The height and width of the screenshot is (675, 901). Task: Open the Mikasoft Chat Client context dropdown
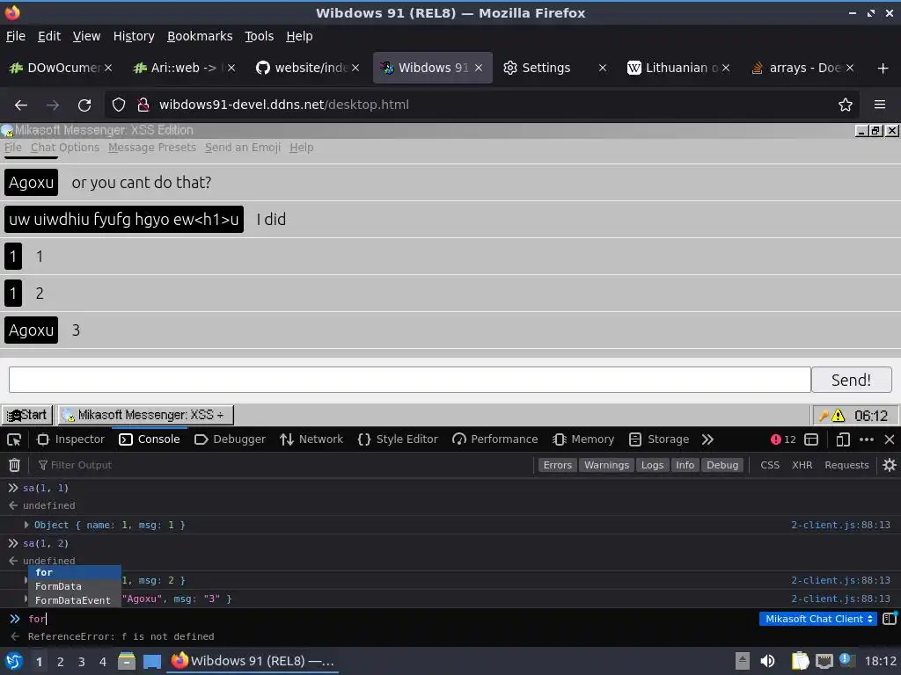tap(818, 619)
